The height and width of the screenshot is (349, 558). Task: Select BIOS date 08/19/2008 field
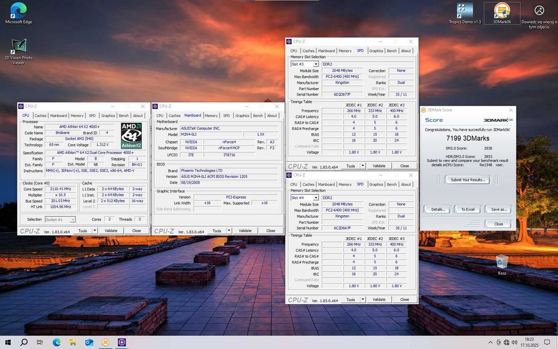pyautogui.click(x=229, y=183)
